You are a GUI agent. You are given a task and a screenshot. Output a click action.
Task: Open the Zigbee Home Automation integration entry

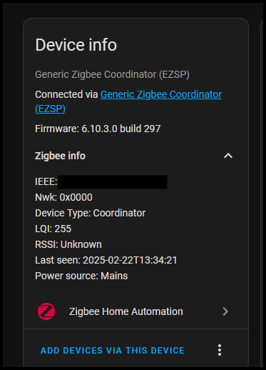tap(136, 311)
